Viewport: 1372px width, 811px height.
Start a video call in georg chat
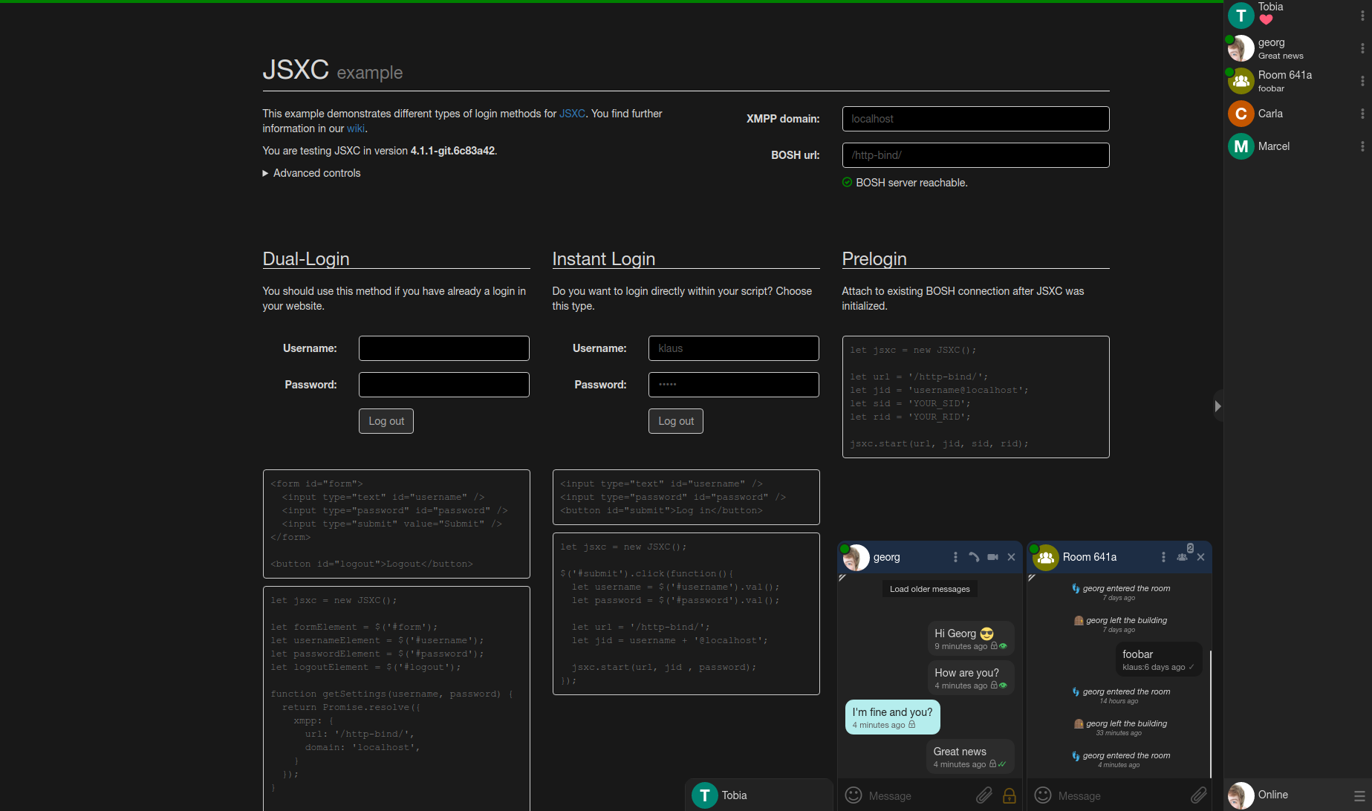tap(992, 557)
